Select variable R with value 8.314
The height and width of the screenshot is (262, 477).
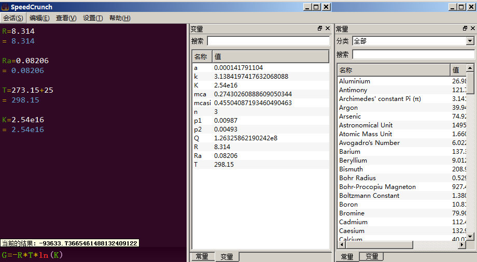(x=260, y=147)
